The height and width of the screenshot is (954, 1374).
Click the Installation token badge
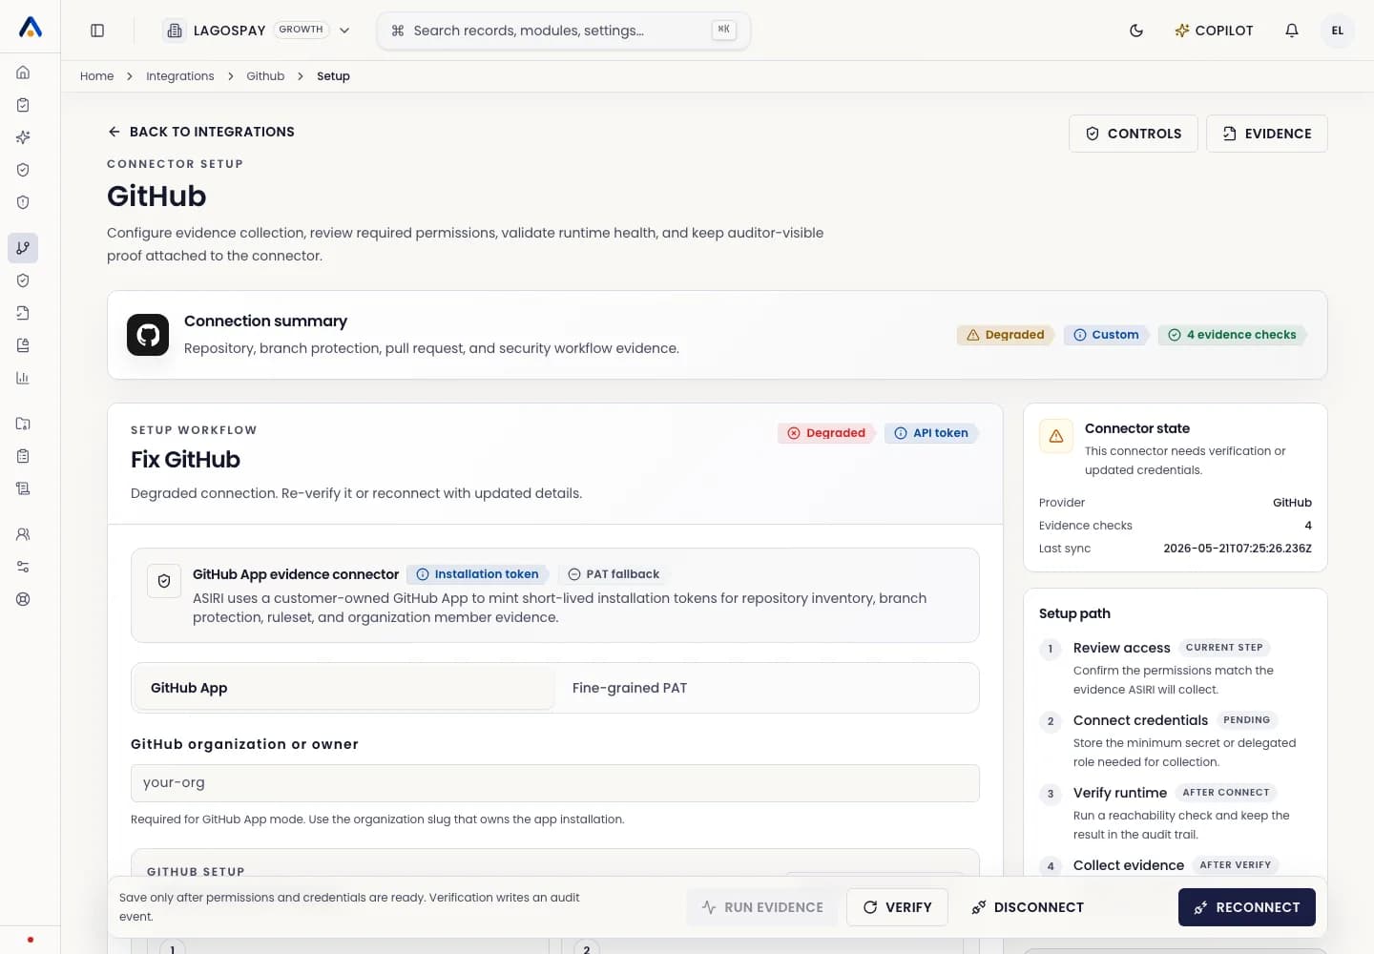477,574
